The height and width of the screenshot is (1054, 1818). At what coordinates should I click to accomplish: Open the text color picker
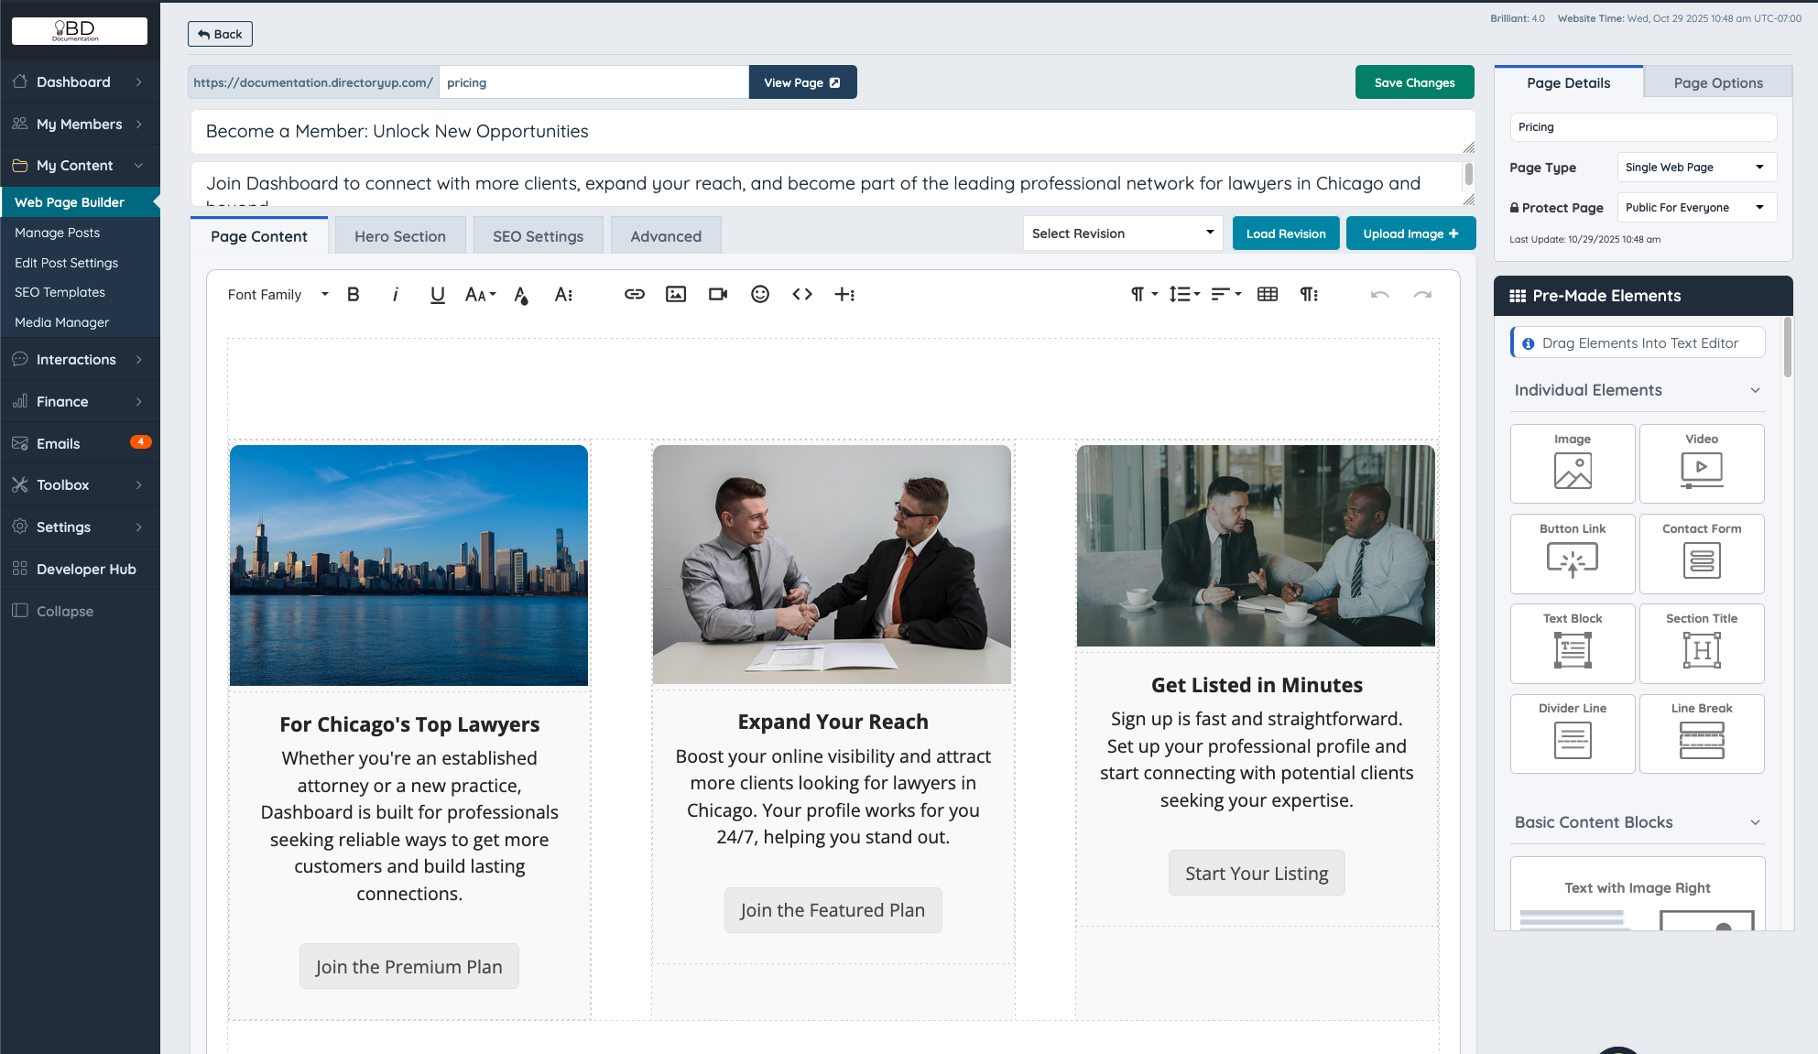tap(520, 294)
